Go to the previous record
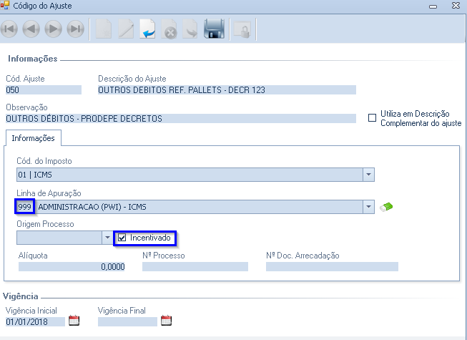Viewport: 467px width, 340px height. click(31, 29)
